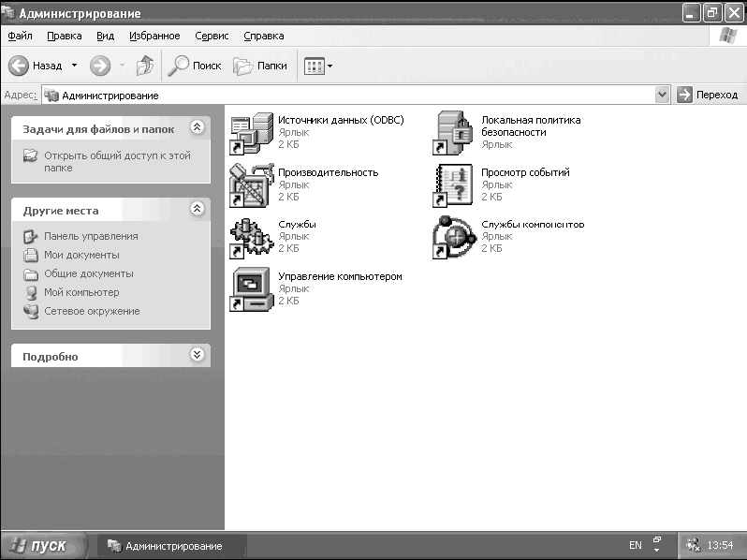Open the Локальная политика безопасности icon

453,134
